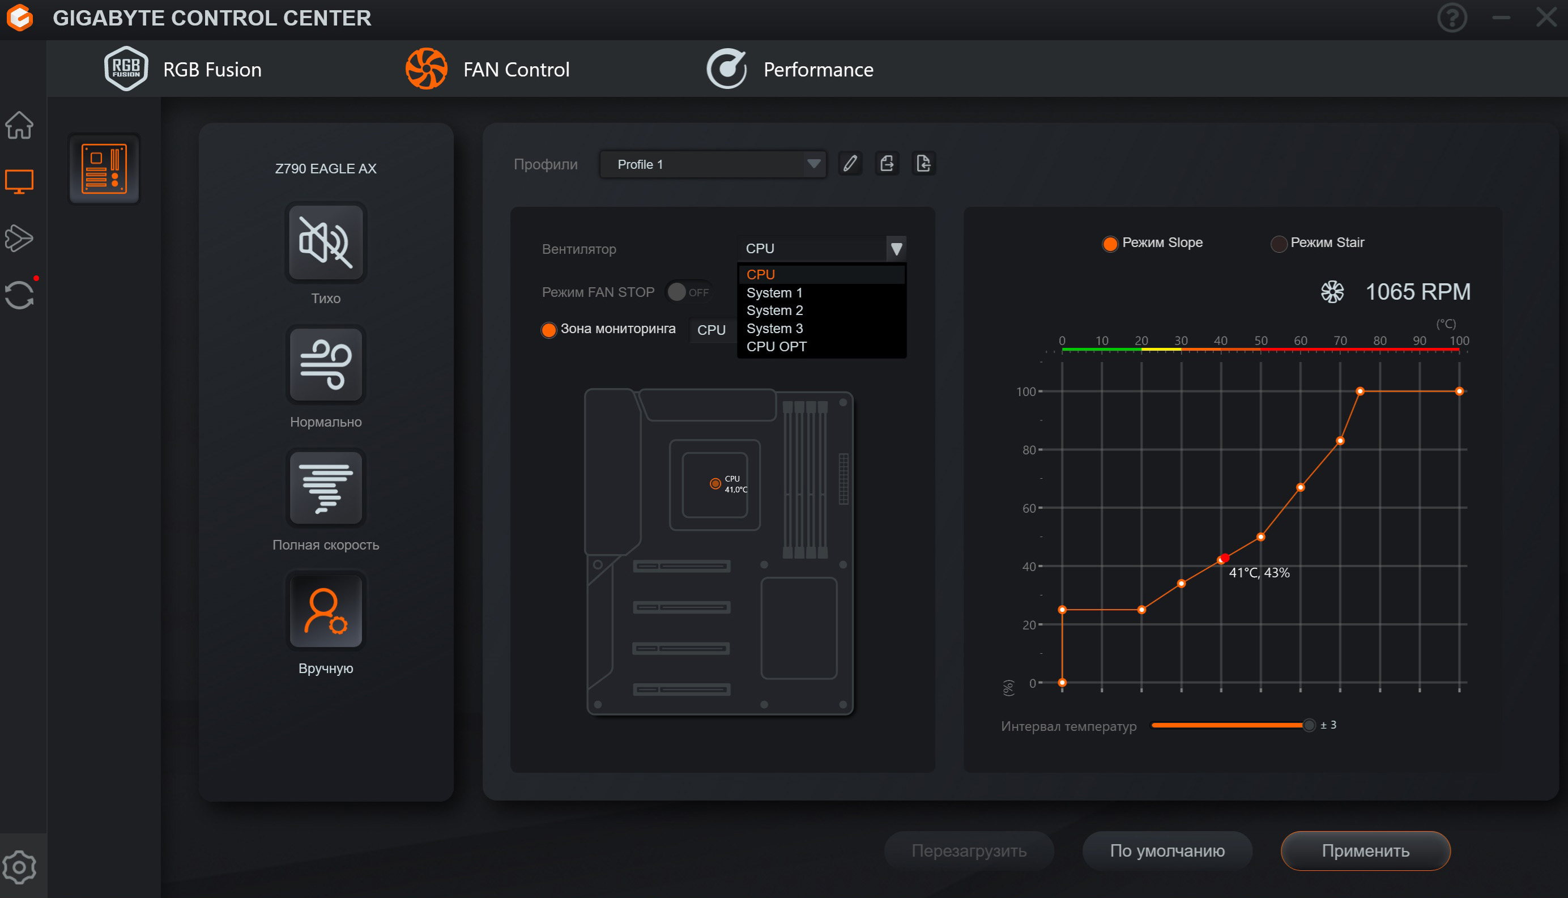Choose System 2 from the fan list

coord(774,310)
